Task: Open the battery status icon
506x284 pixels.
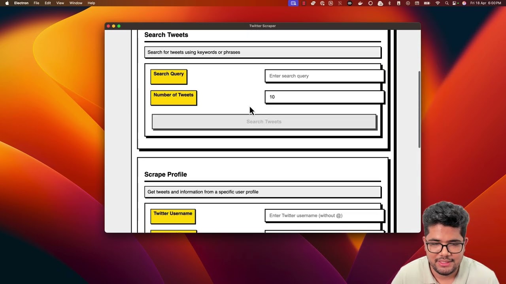Action: (x=427, y=3)
